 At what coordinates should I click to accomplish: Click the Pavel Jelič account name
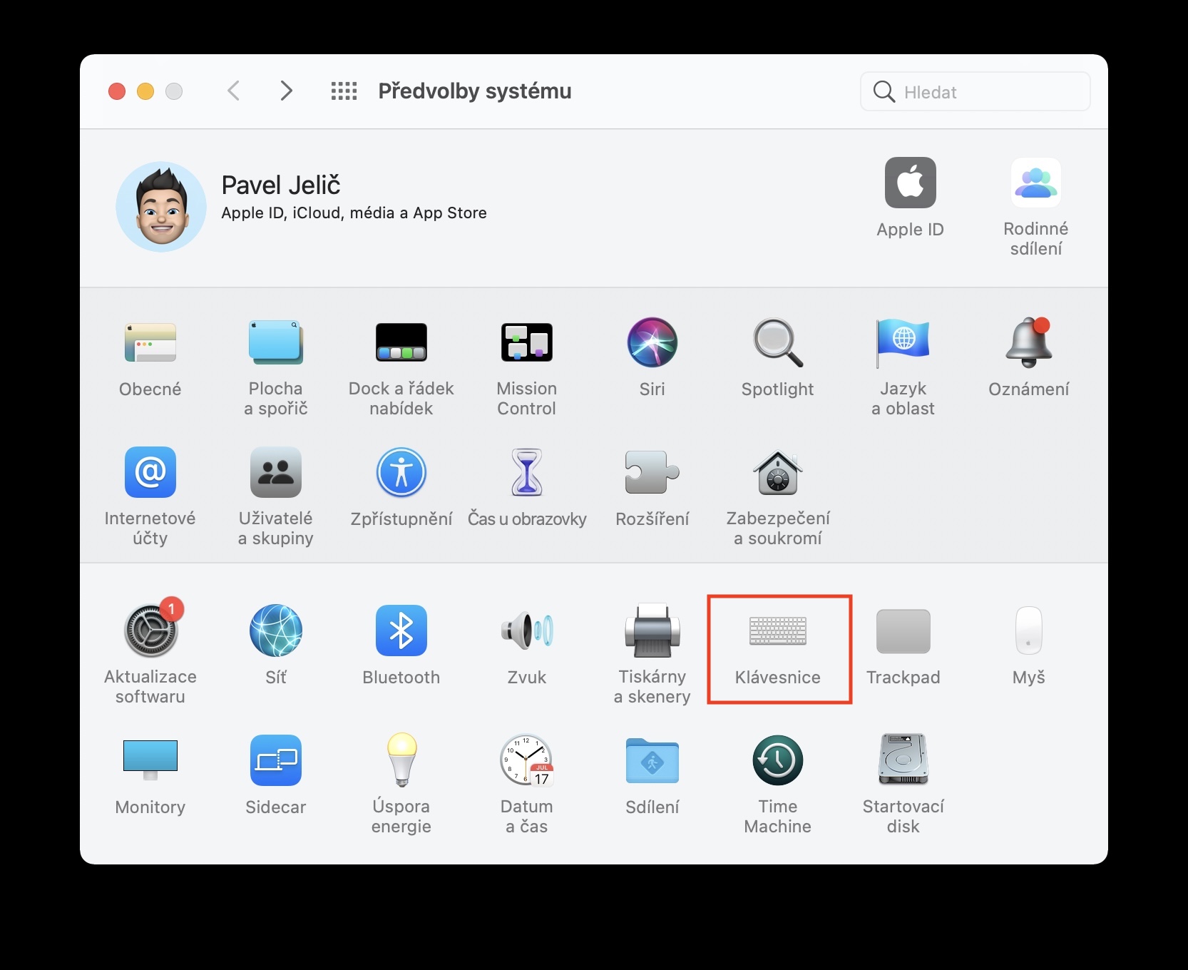281,185
